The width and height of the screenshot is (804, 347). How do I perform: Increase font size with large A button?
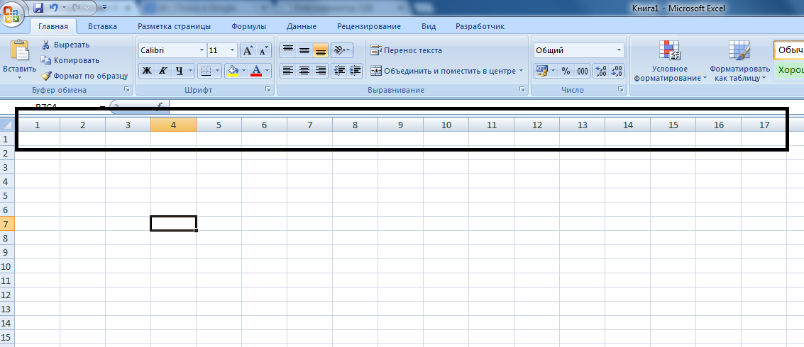[x=248, y=50]
